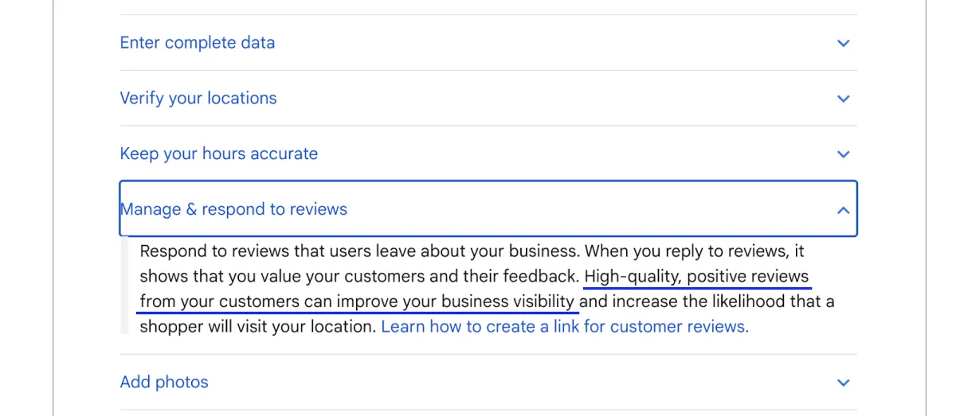Expand the Keep your hours accurate heading
The width and height of the screenshot is (956, 416).
pyautogui.click(x=218, y=154)
